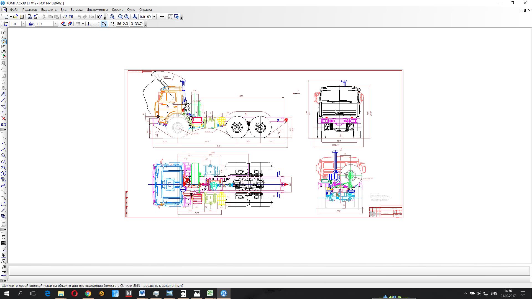The height and width of the screenshot is (299, 532).
Task: Open layer manager icon
Action: click(31, 24)
